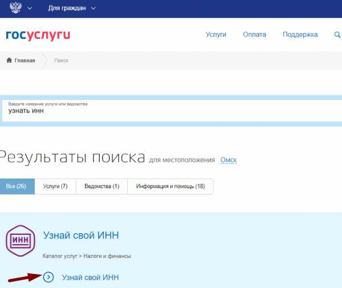The width and height of the screenshot is (342, 288).
Task: Open the Поддержка menu item
Action: (300, 34)
